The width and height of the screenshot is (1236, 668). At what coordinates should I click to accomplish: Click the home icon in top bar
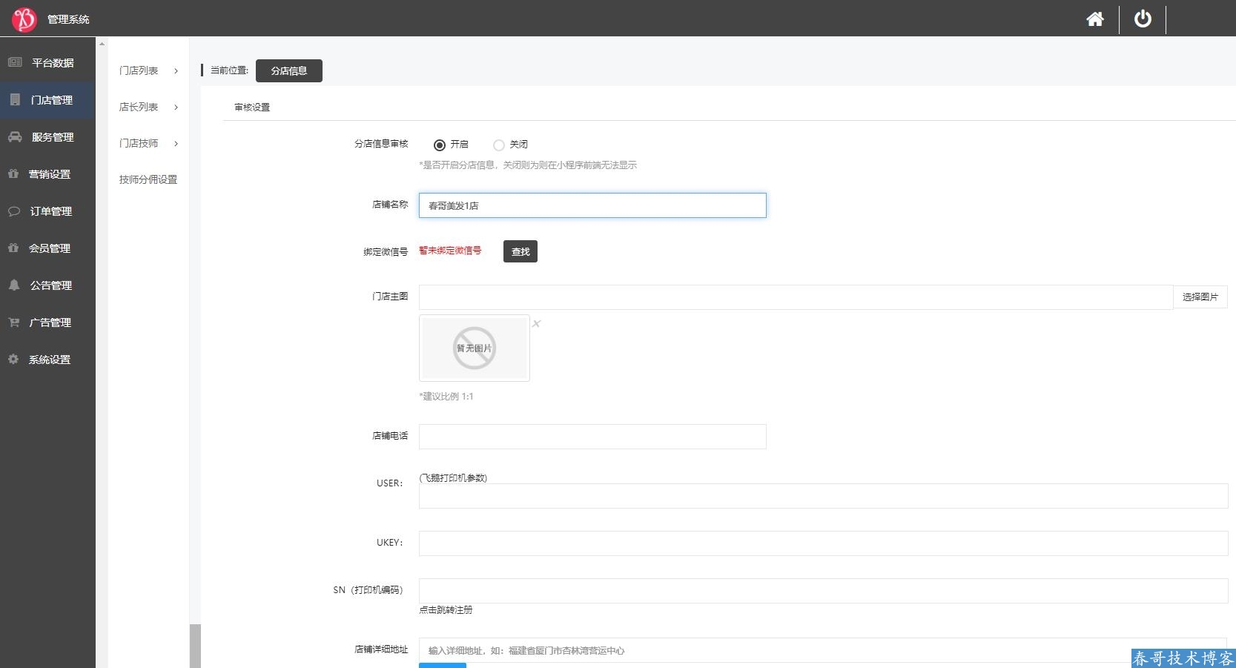tap(1094, 19)
